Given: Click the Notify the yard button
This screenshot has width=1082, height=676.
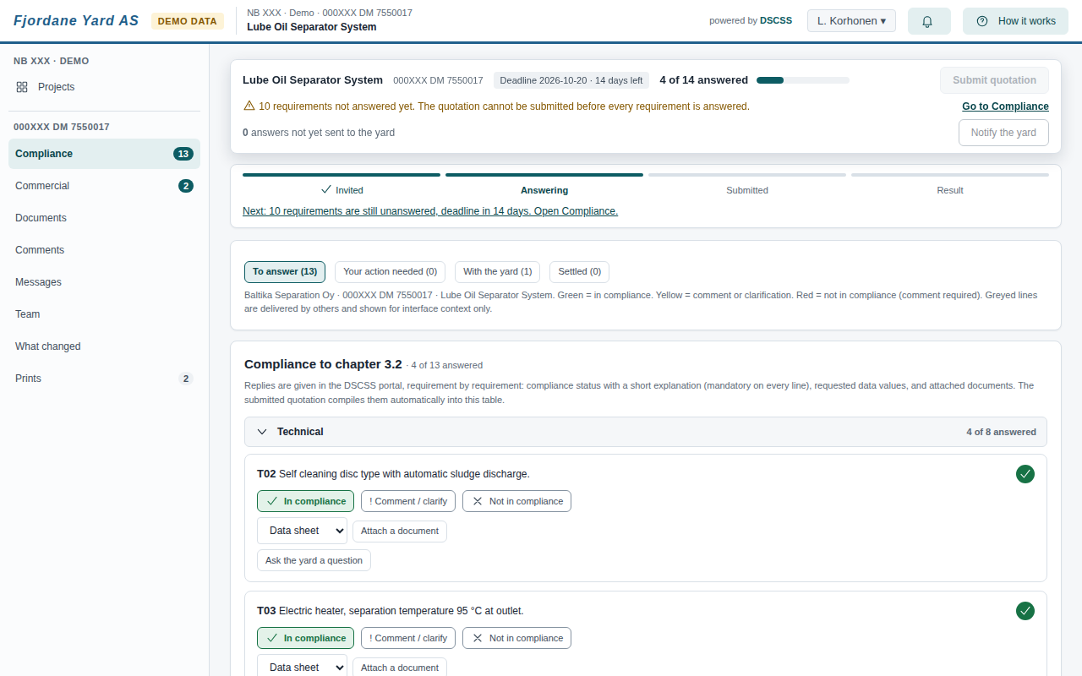Looking at the screenshot, I should pos(1003,133).
